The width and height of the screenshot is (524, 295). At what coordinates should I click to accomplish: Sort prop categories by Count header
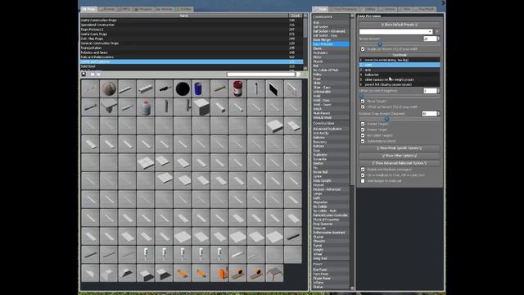tap(296, 16)
